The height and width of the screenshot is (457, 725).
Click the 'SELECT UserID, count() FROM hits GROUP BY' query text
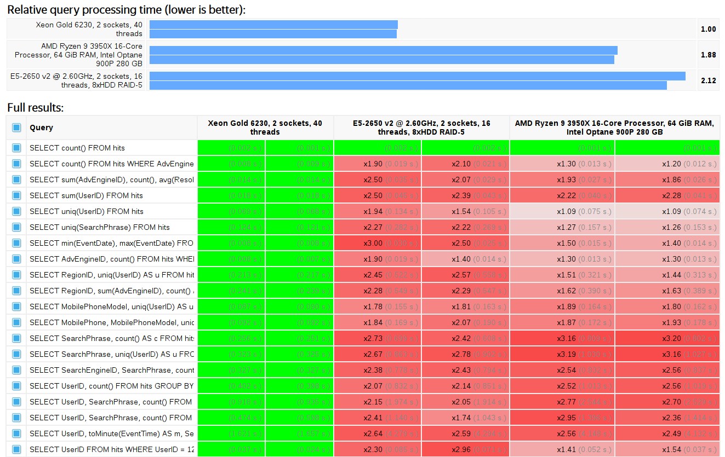(111, 386)
